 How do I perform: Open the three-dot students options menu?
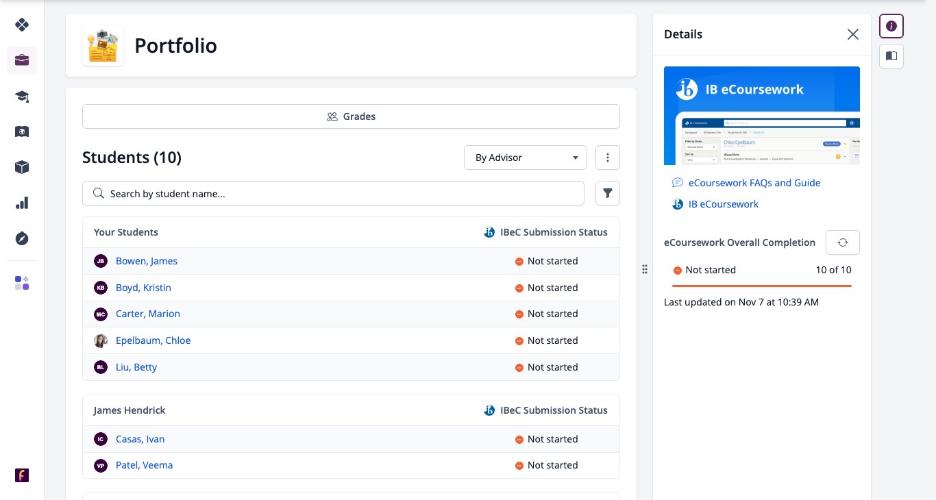point(608,158)
